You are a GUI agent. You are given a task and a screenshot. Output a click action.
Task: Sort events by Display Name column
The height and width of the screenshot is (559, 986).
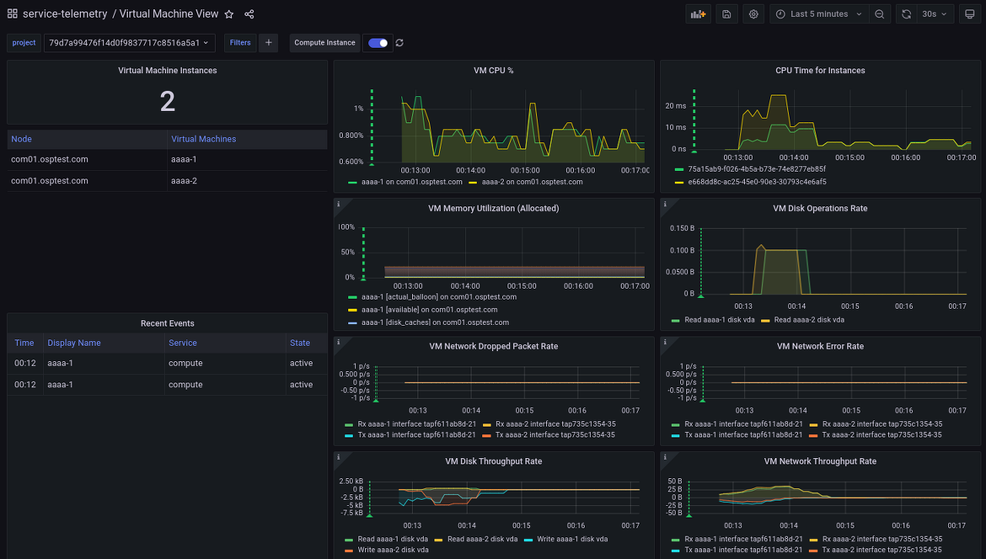click(74, 343)
